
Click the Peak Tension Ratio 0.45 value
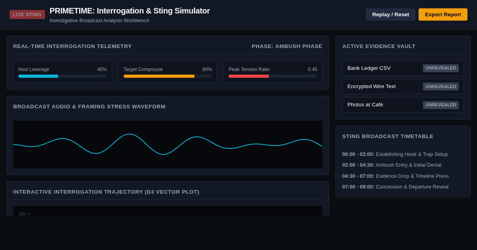(x=312, y=69)
